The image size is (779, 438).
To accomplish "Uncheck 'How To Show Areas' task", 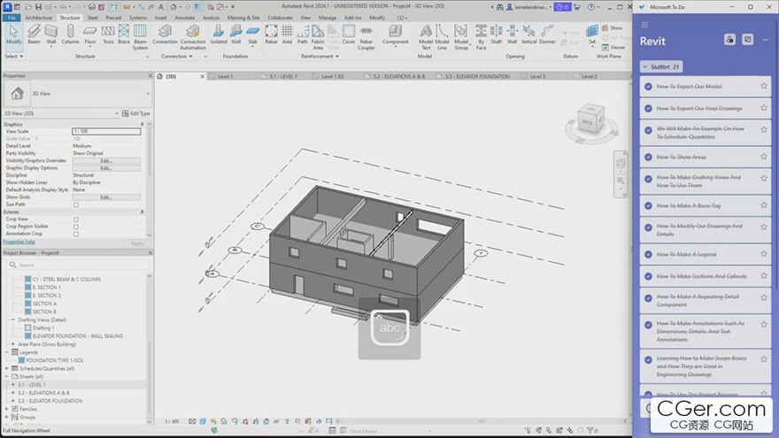I will [x=648, y=157].
